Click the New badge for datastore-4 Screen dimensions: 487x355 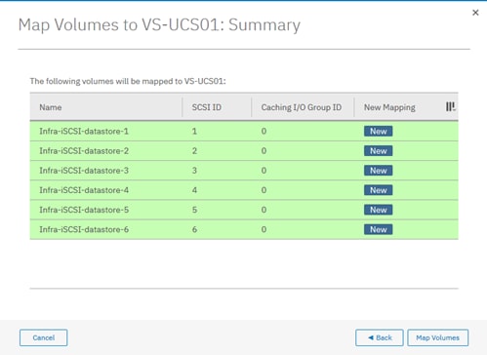(x=379, y=190)
